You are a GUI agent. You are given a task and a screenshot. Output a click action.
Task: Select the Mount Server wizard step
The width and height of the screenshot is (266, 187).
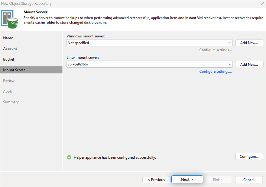coord(14,70)
